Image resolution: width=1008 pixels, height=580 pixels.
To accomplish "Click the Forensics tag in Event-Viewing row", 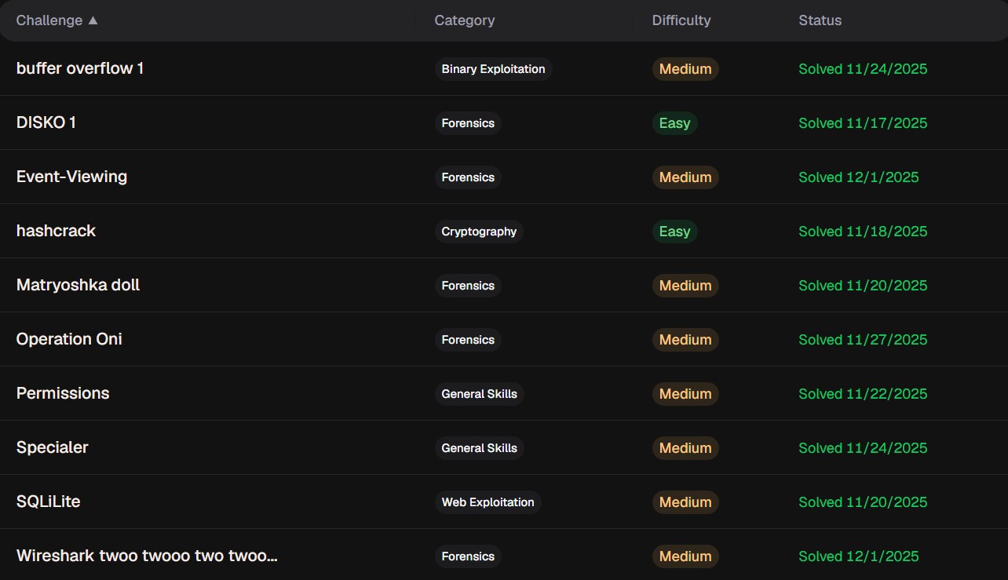I will [468, 177].
